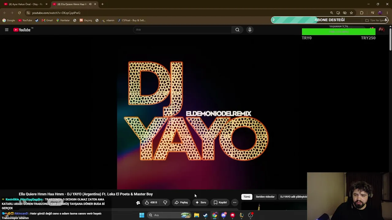Select the Tümü filter chip

(247, 197)
